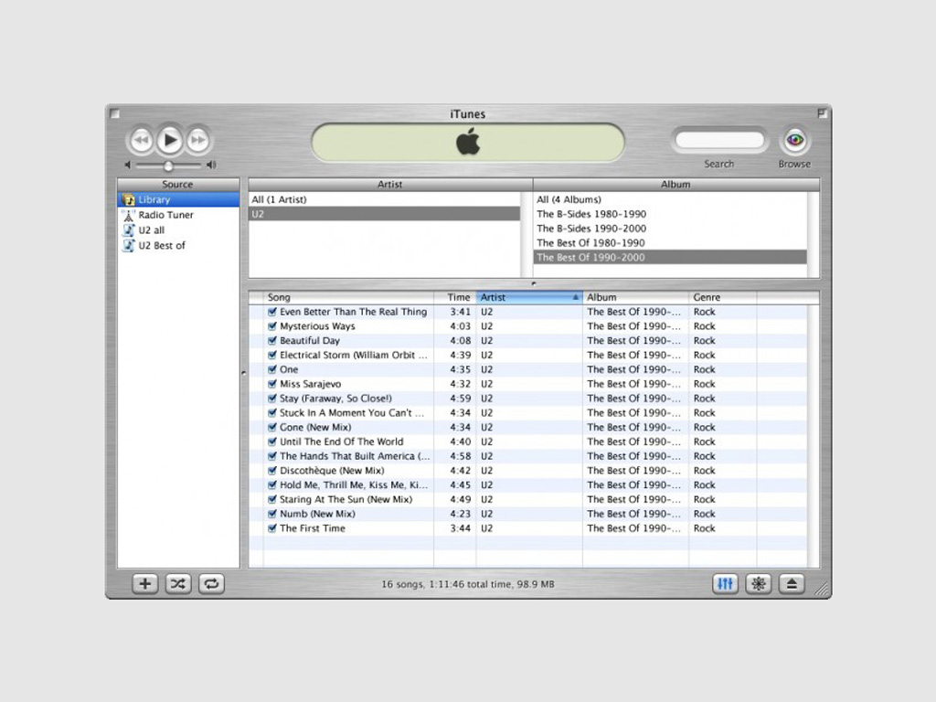The image size is (936, 702).
Task: Open the U2 all playlist
Action: (178, 229)
